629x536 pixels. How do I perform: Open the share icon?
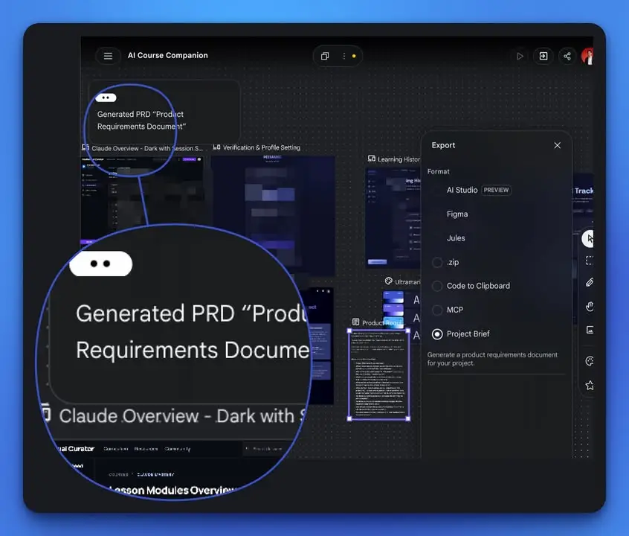567,57
